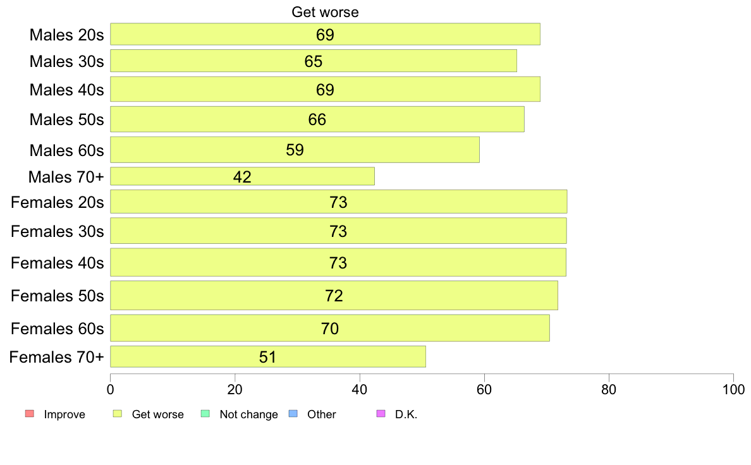Click the magenta D.K. legend swatch
This screenshot has height=465, width=751.
(381, 414)
